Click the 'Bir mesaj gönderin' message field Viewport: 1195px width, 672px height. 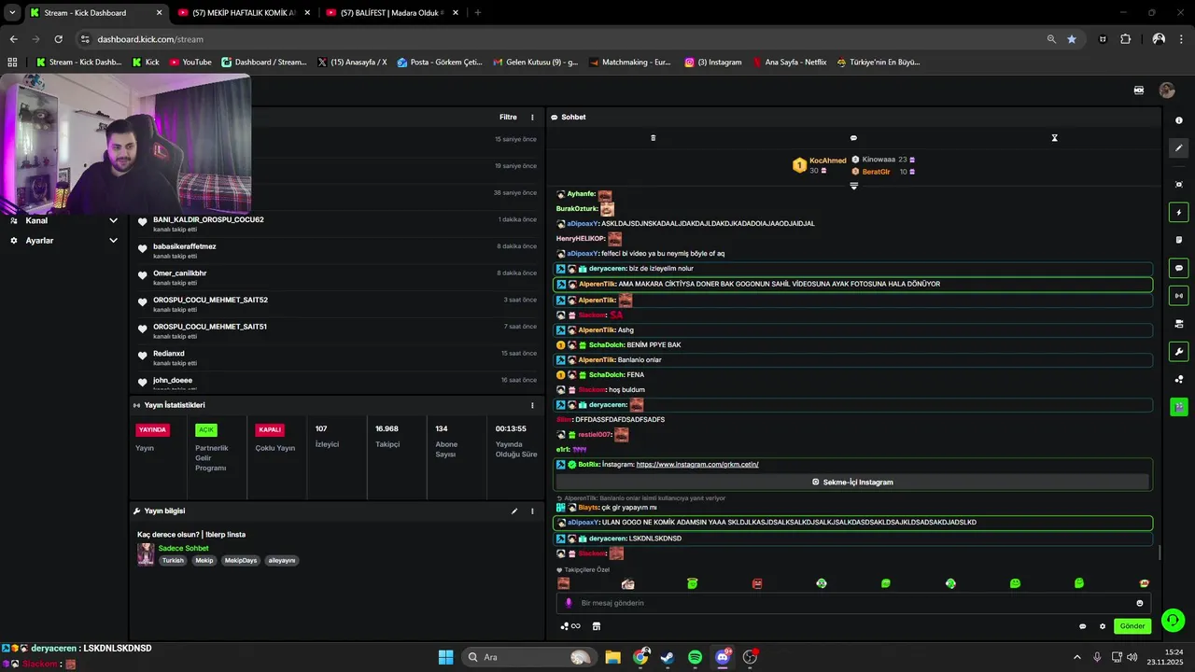(853, 603)
